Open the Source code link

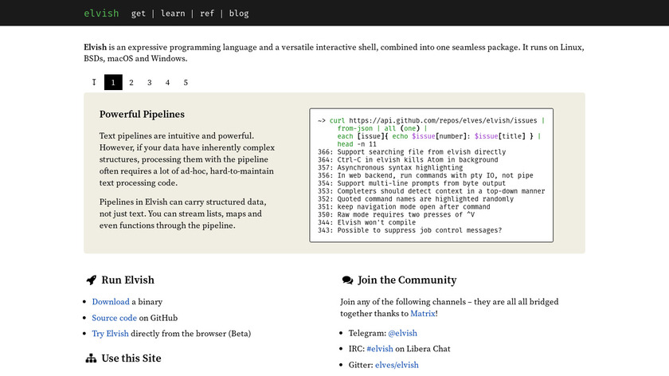(x=115, y=318)
